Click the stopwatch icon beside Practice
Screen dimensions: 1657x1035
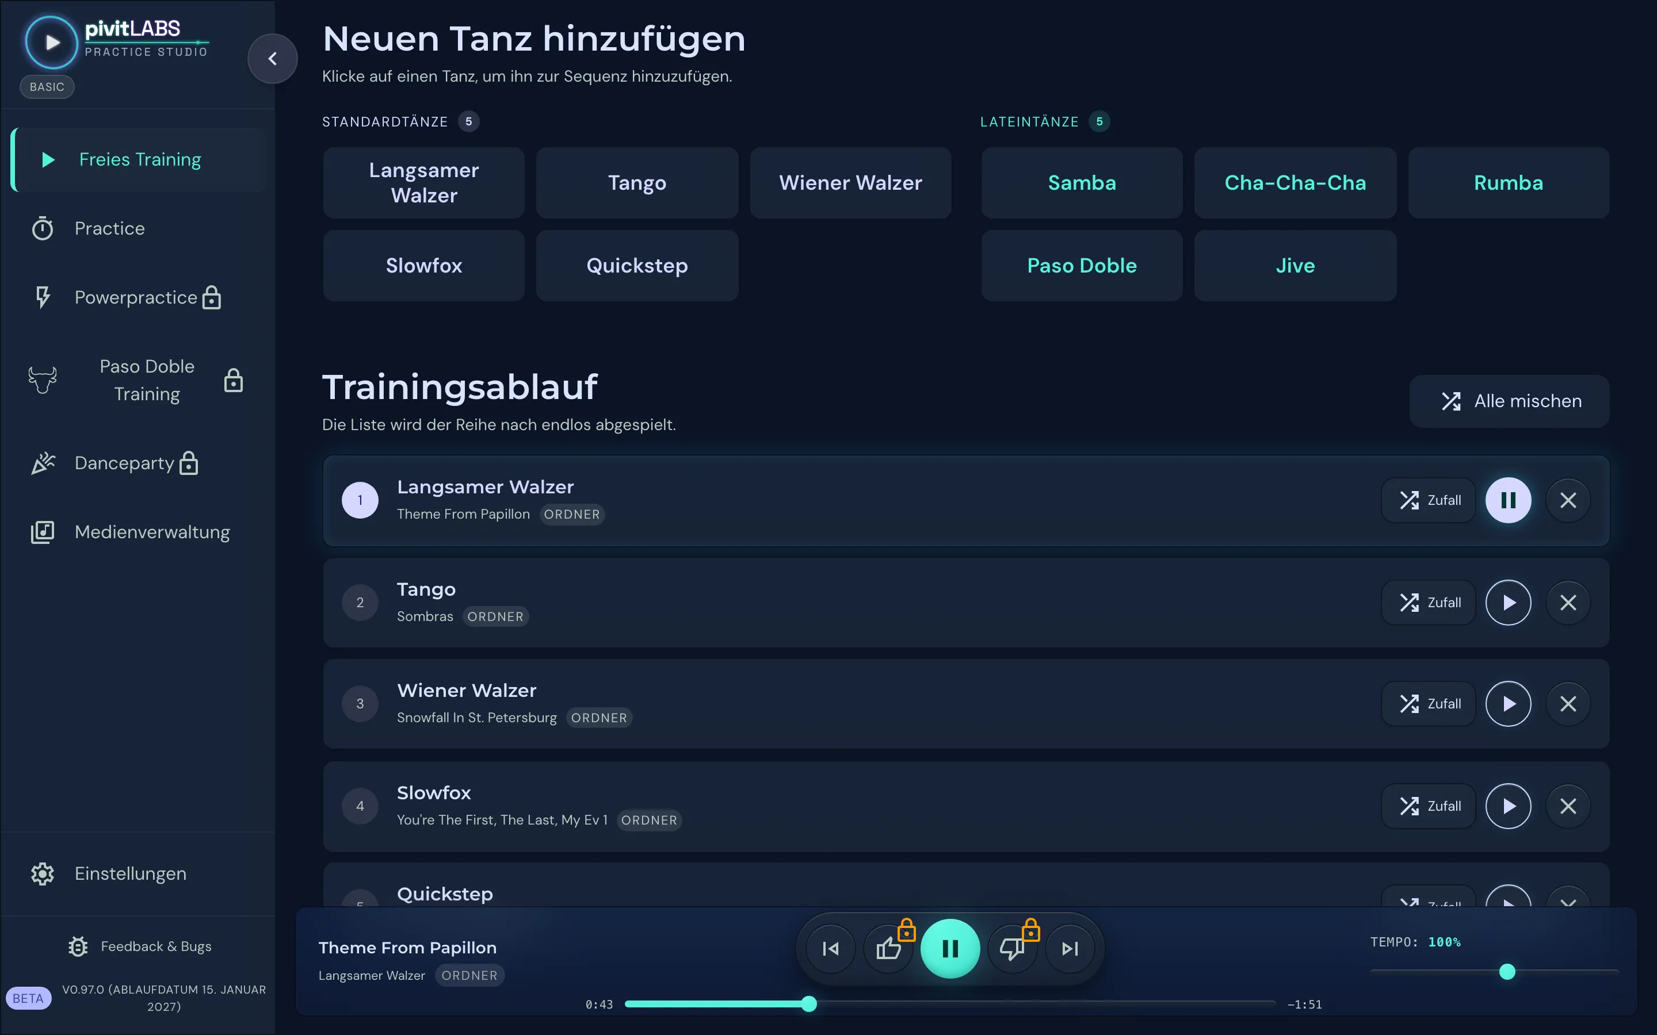point(43,229)
